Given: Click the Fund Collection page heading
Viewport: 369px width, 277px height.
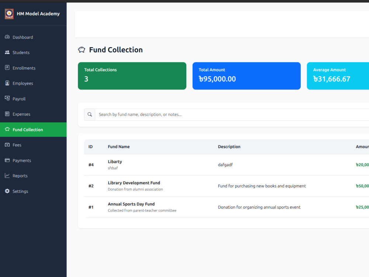Looking at the screenshot, I should pyautogui.click(x=116, y=50).
